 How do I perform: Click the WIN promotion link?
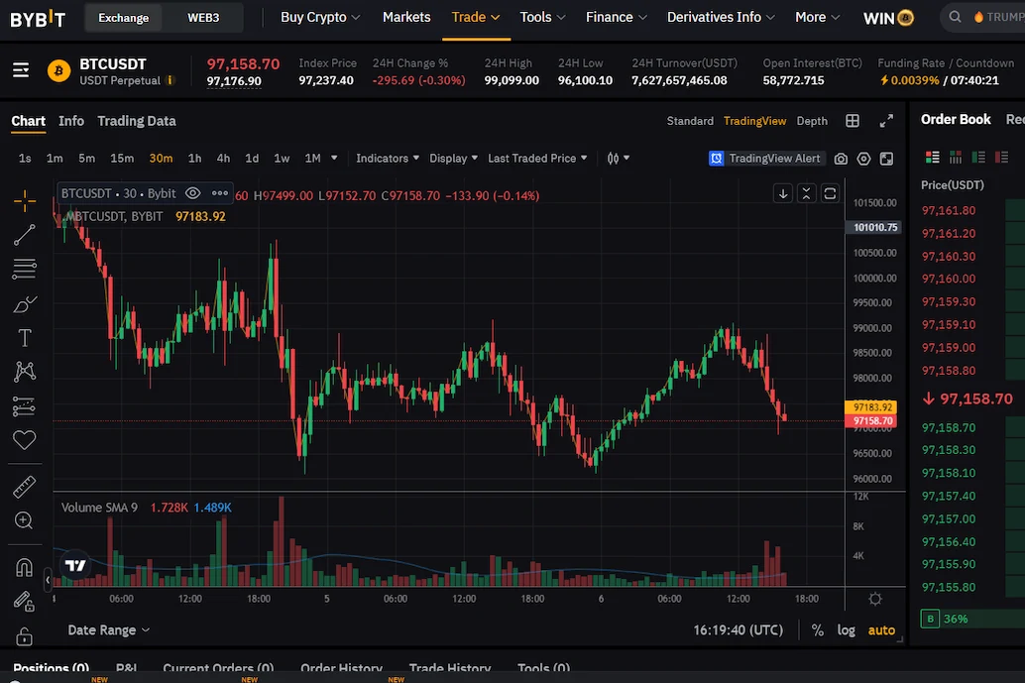coord(888,18)
